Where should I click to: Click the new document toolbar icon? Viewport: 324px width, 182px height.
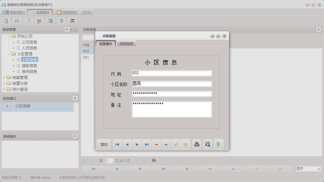(28, 21)
